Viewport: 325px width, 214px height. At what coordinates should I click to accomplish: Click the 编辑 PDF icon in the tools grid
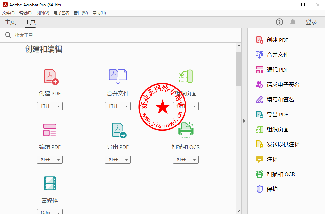pos(50,130)
